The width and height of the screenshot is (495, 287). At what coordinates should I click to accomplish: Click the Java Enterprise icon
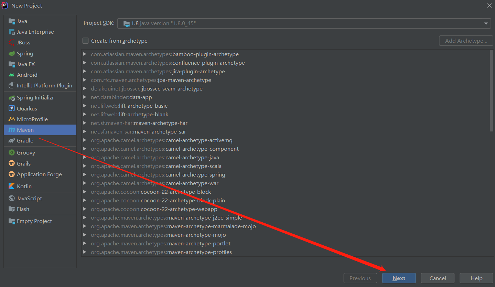click(x=12, y=32)
